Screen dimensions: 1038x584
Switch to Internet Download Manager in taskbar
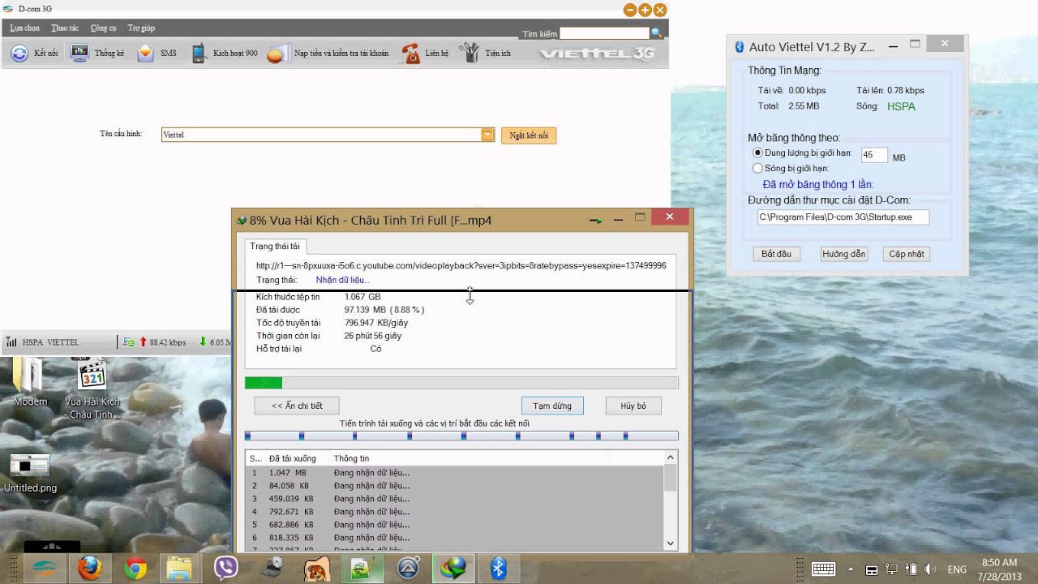pyautogui.click(x=453, y=569)
